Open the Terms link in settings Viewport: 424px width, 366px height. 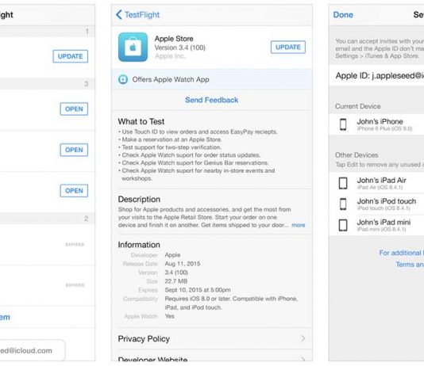(x=410, y=265)
